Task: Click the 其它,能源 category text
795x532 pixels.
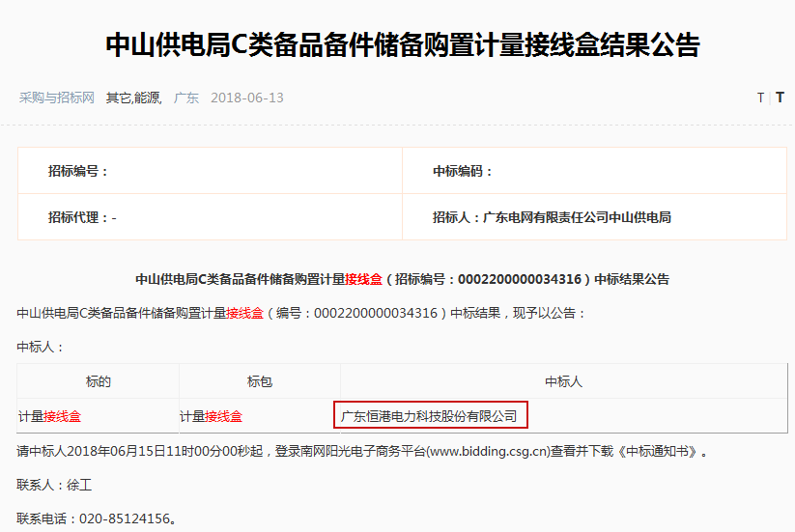Action: [133, 98]
